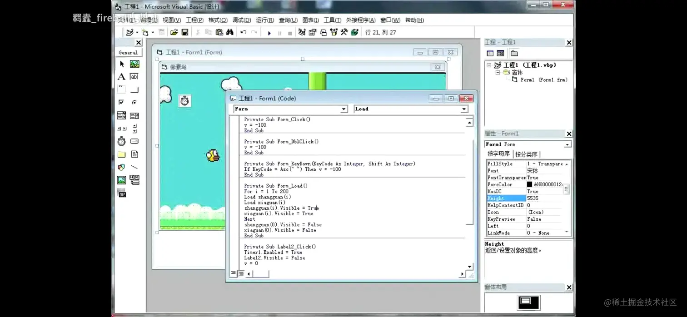Toggle Folders icon in Project panel
687x317 pixels.
[x=514, y=53]
